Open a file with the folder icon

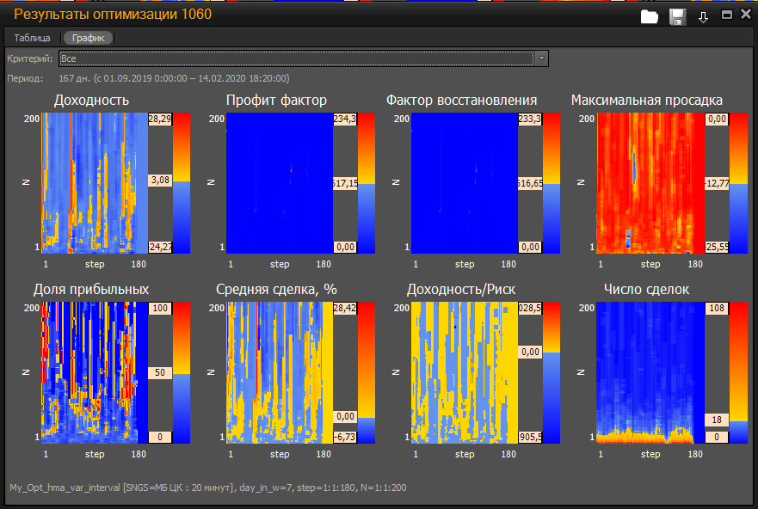point(650,15)
